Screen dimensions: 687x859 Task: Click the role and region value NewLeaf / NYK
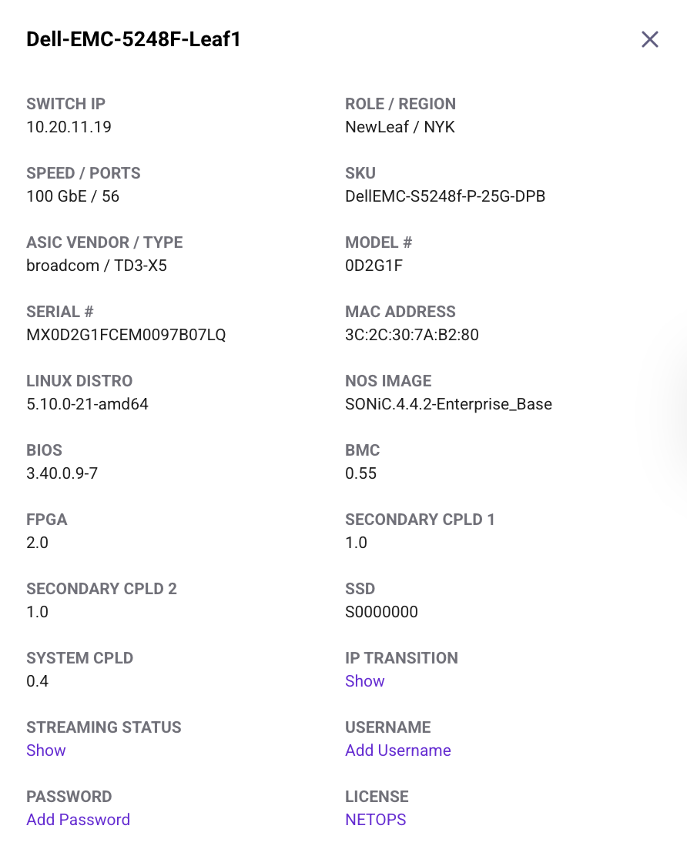(400, 127)
